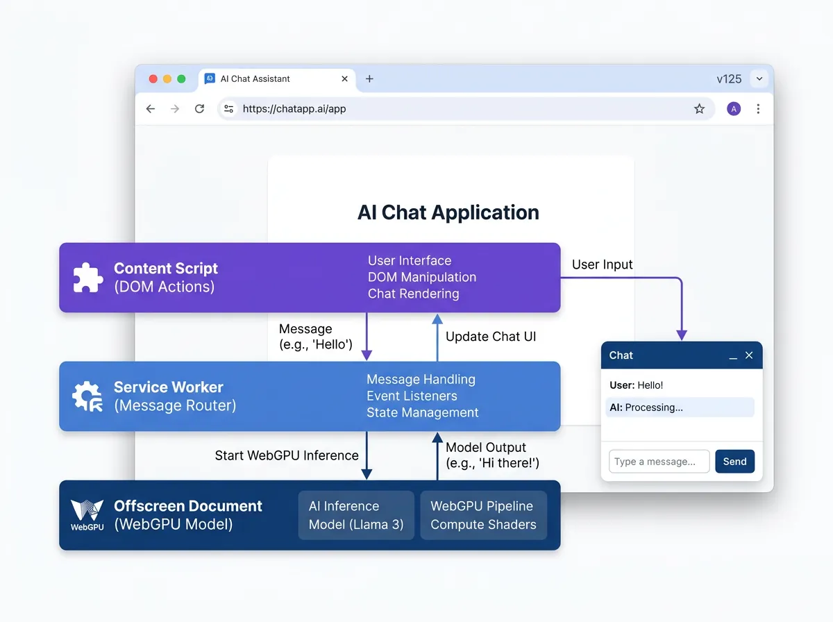Select the 'AI: Processing...' message bubble
833x622 pixels.
[680, 407]
